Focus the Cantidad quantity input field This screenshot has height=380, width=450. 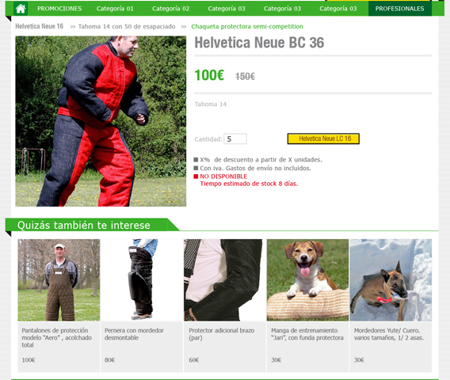(x=235, y=139)
